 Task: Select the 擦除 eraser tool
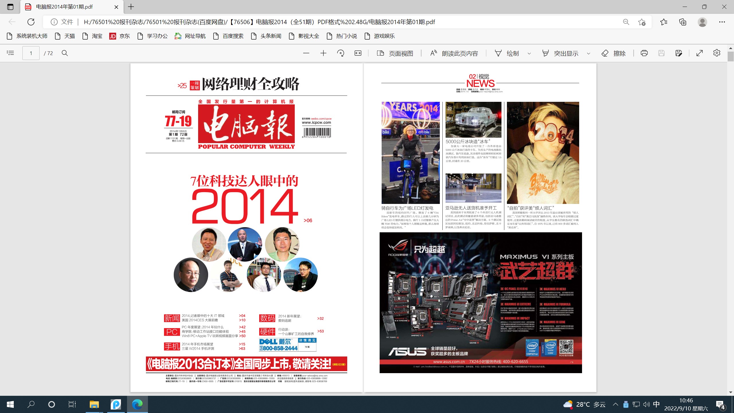click(x=614, y=53)
